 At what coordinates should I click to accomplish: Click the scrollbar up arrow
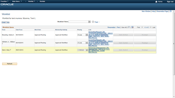tap(174, 11)
